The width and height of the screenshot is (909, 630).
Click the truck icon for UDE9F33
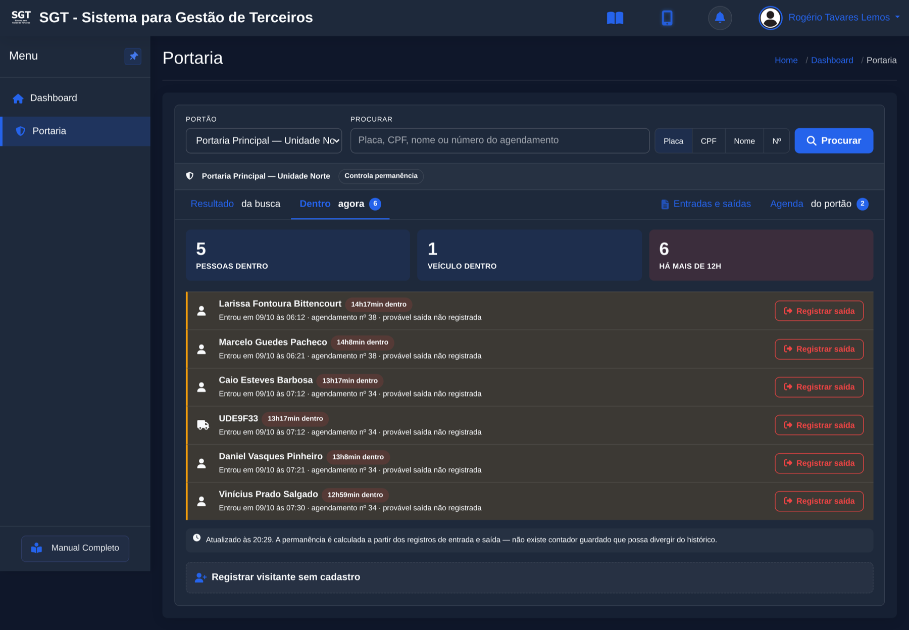203,425
